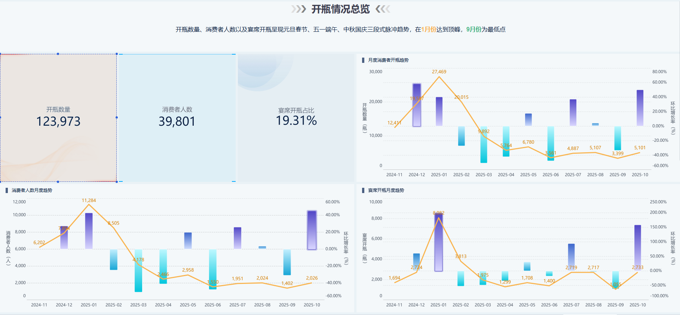Click the marker icon beside 月度消费者开瓶趋势

[x=363, y=60]
